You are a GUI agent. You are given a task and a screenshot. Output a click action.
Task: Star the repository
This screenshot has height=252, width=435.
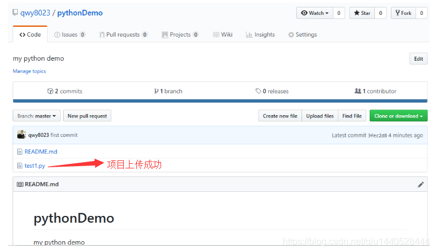tap(362, 13)
